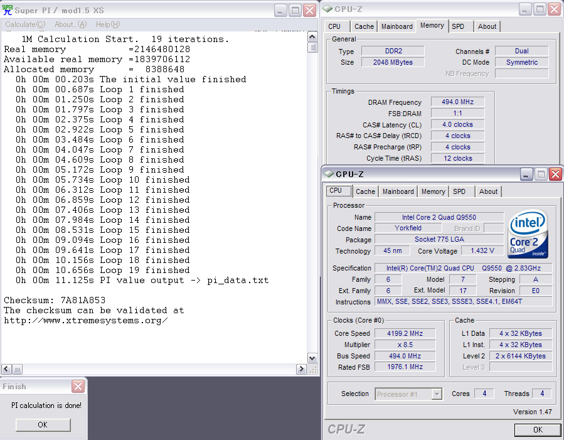
Task: Click the Rated FSB value 1976.1 MHz
Action: point(405,367)
